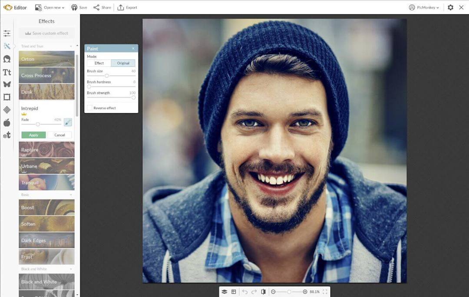This screenshot has width=469, height=297.
Task: Open the Frames panel
Action: tap(7, 97)
